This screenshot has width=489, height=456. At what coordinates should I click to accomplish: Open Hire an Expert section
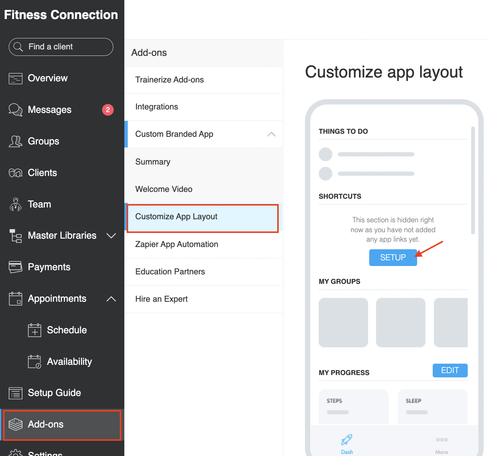(x=204, y=299)
